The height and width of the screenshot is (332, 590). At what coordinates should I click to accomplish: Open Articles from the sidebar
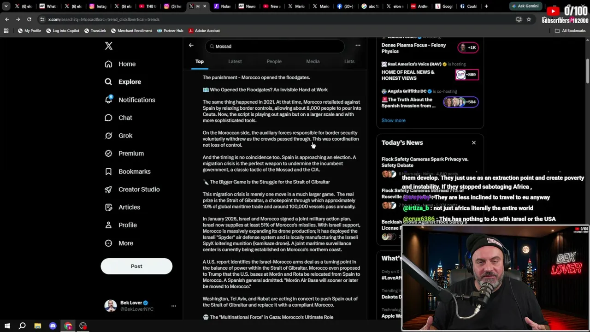click(123, 207)
